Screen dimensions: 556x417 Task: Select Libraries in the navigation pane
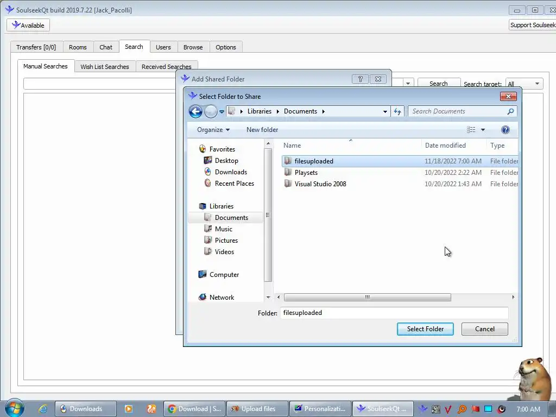tap(222, 206)
